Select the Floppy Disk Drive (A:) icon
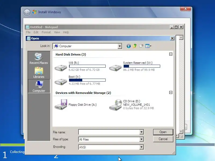215x161 pixels. (x=61, y=105)
